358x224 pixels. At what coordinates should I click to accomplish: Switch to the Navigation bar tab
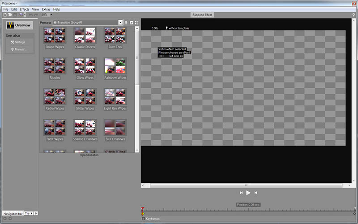pyautogui.click(x=13, y=214)
